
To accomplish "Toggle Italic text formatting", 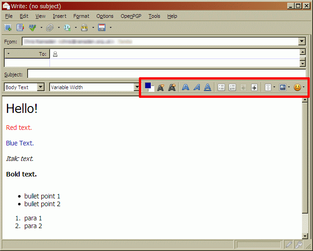I will [x=197, y=87].
